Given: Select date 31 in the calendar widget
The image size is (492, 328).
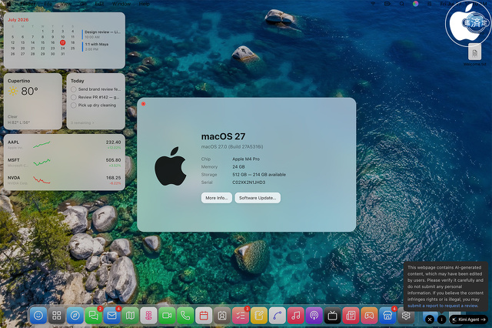Looking at the screenshot, I should coord(63,54).
